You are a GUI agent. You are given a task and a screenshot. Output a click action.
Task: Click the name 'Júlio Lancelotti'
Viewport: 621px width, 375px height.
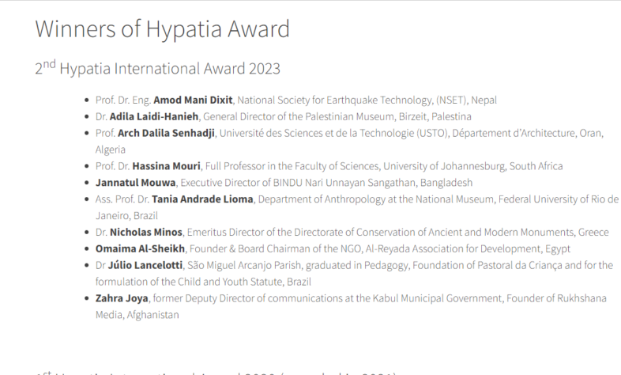(x=145, y=265)
